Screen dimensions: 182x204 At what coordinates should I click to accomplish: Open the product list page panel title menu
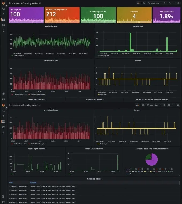(x=51, y=26)
